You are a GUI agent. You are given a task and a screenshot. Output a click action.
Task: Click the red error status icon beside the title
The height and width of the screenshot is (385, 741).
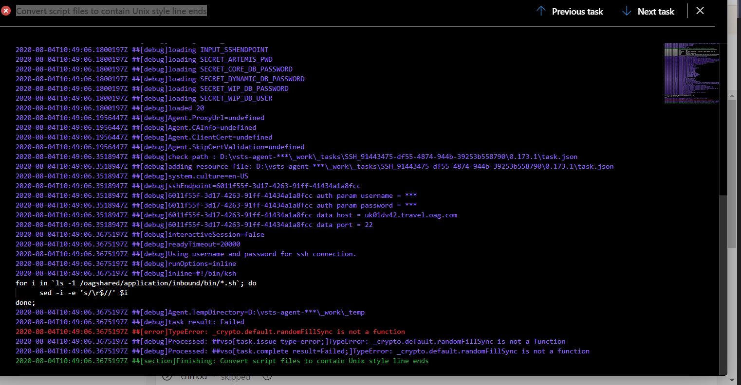click(6, 10)
